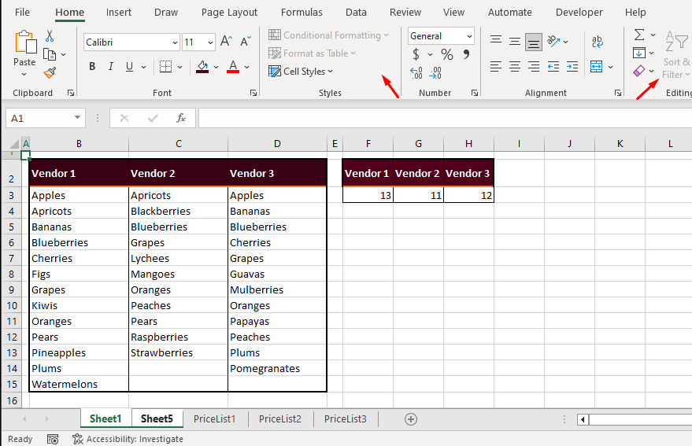Click the Paste clipboard icon

pos(25,42)
